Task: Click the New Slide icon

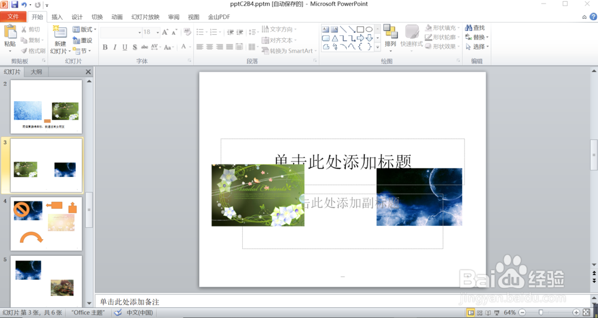Action: 60,32
